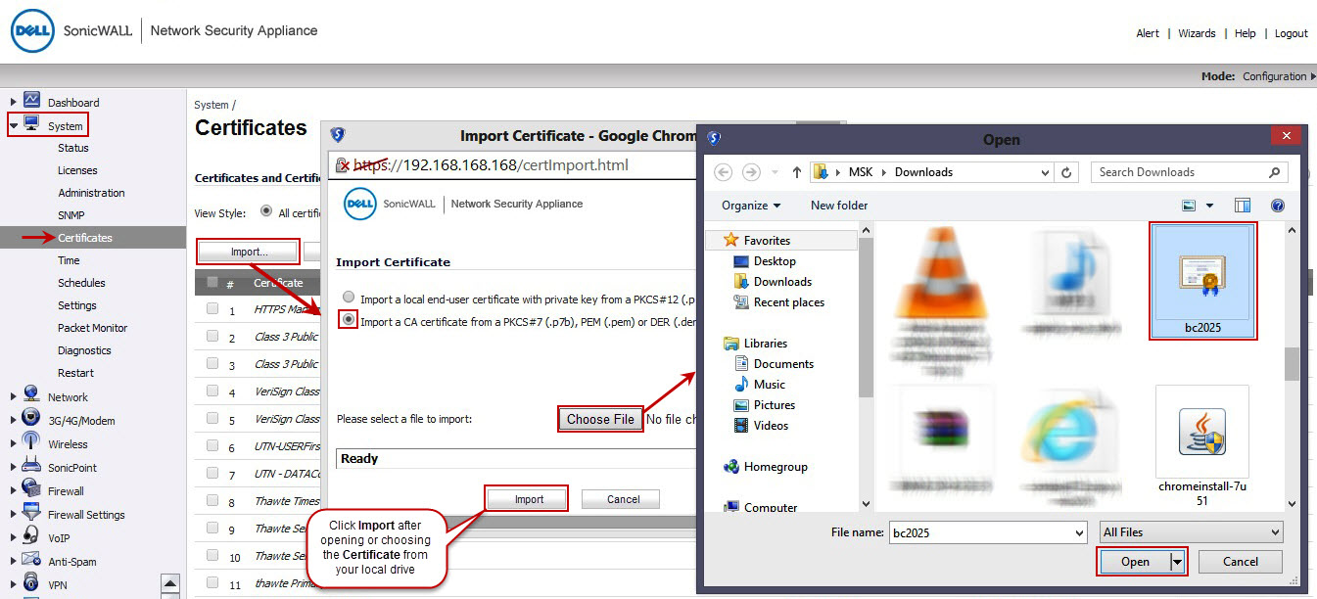1317x599 pixels.
Task: Check the box for certificate row 3
Action: pyautogui.click(x=212, y=364)
